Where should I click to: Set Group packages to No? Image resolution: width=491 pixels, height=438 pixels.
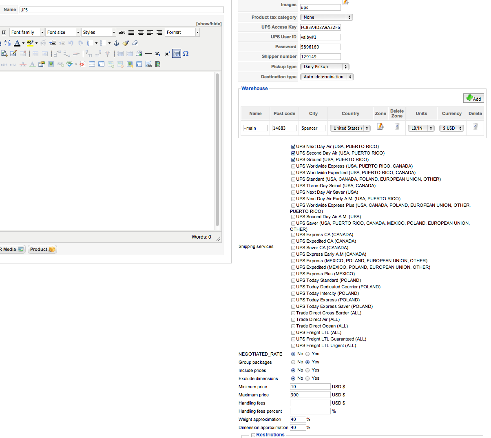(x=293, y=362)
